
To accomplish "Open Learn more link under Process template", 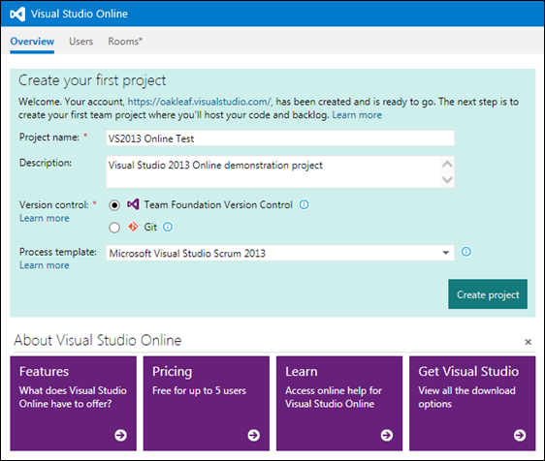I will 45,265.
